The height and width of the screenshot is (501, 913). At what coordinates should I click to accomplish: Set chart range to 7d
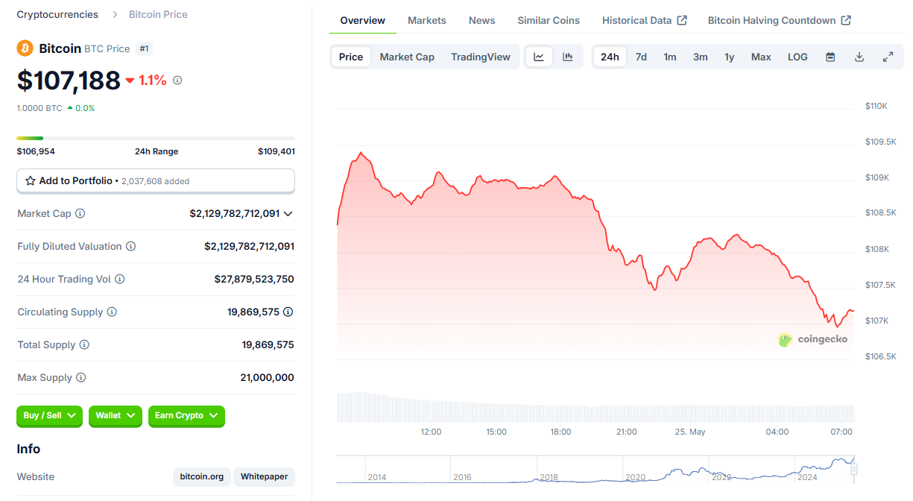641,57
